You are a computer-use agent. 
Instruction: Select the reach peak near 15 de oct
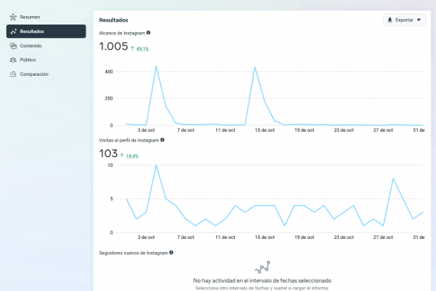click(255, 67)
